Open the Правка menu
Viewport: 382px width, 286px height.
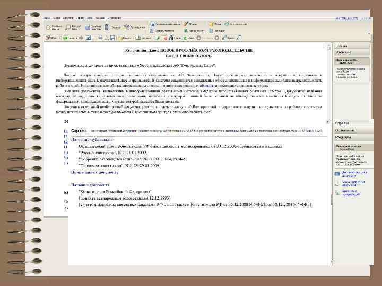[56, 18]
